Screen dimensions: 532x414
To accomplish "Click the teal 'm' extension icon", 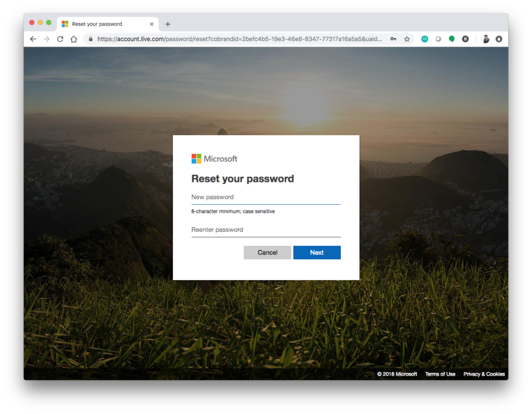I will [424, 39].
